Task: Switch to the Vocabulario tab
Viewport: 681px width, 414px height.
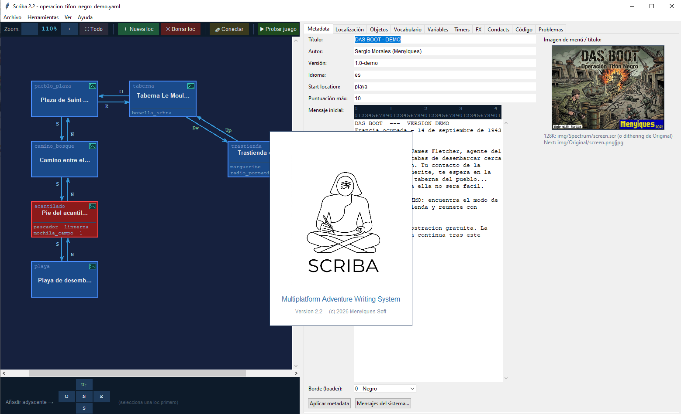Action: [x=408, y=30]
